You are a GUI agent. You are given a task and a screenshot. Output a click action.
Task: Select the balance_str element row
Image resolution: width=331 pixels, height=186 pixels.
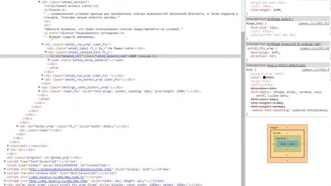click(121, 56)
